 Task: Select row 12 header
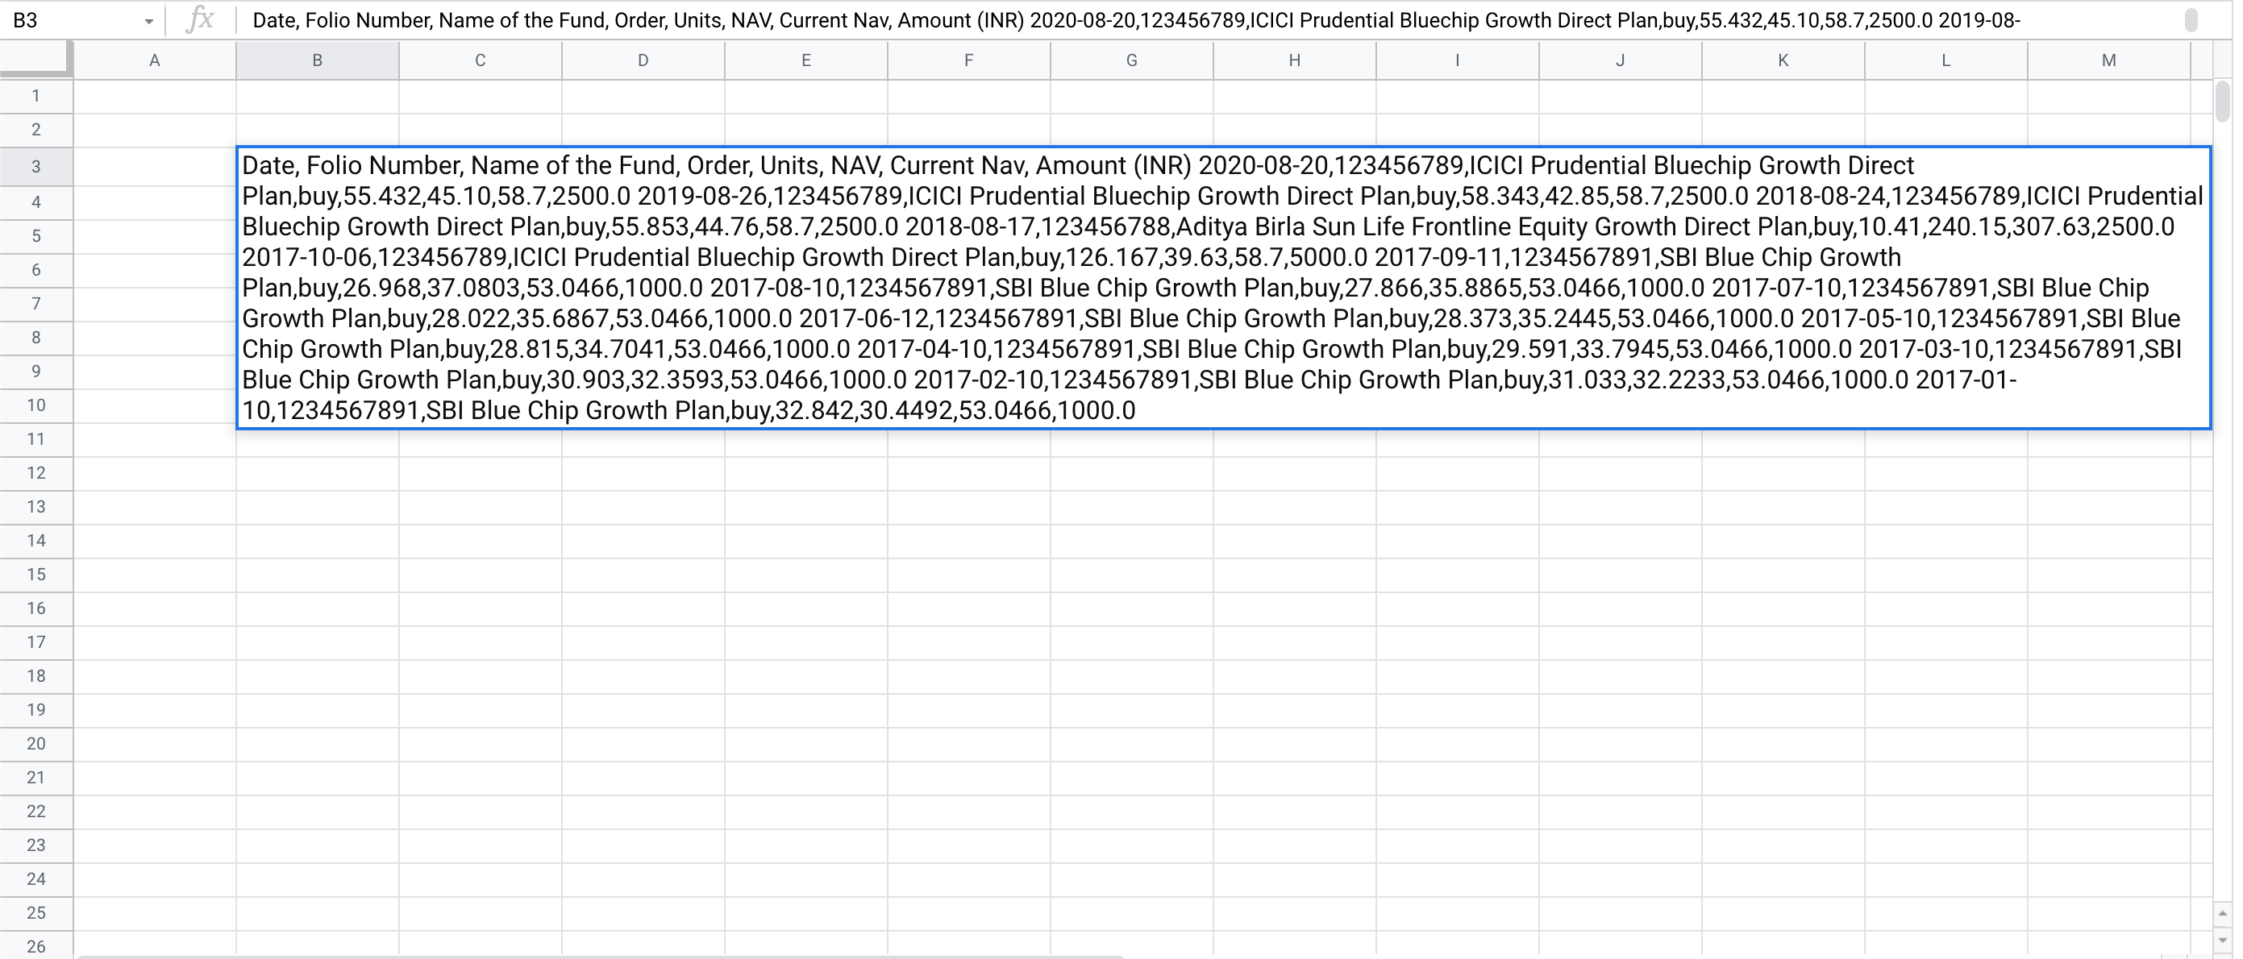click(x=35, y=473)
